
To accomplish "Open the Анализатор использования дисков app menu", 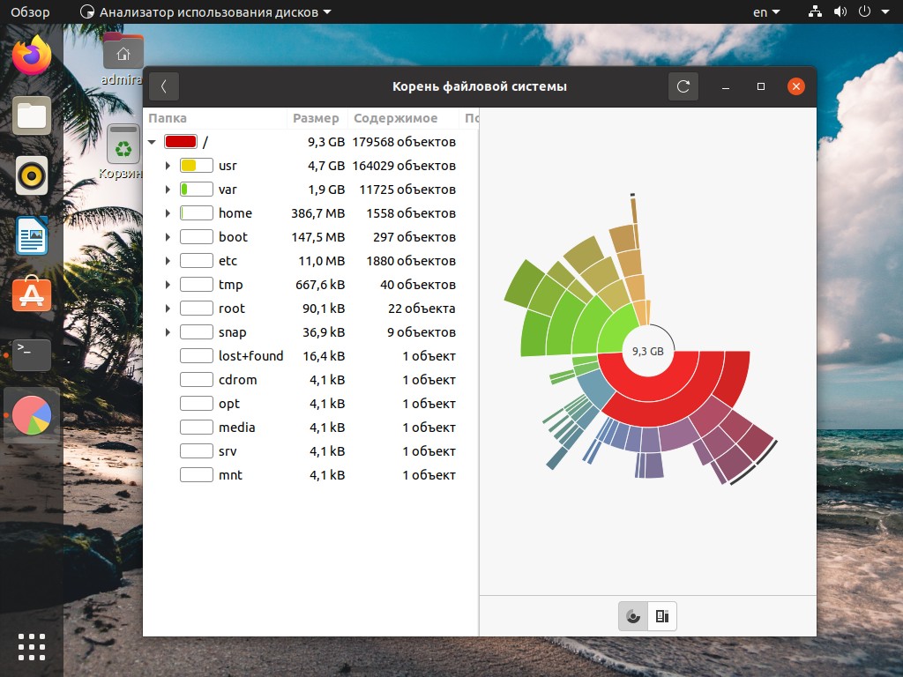I will (x=205, y=12).
